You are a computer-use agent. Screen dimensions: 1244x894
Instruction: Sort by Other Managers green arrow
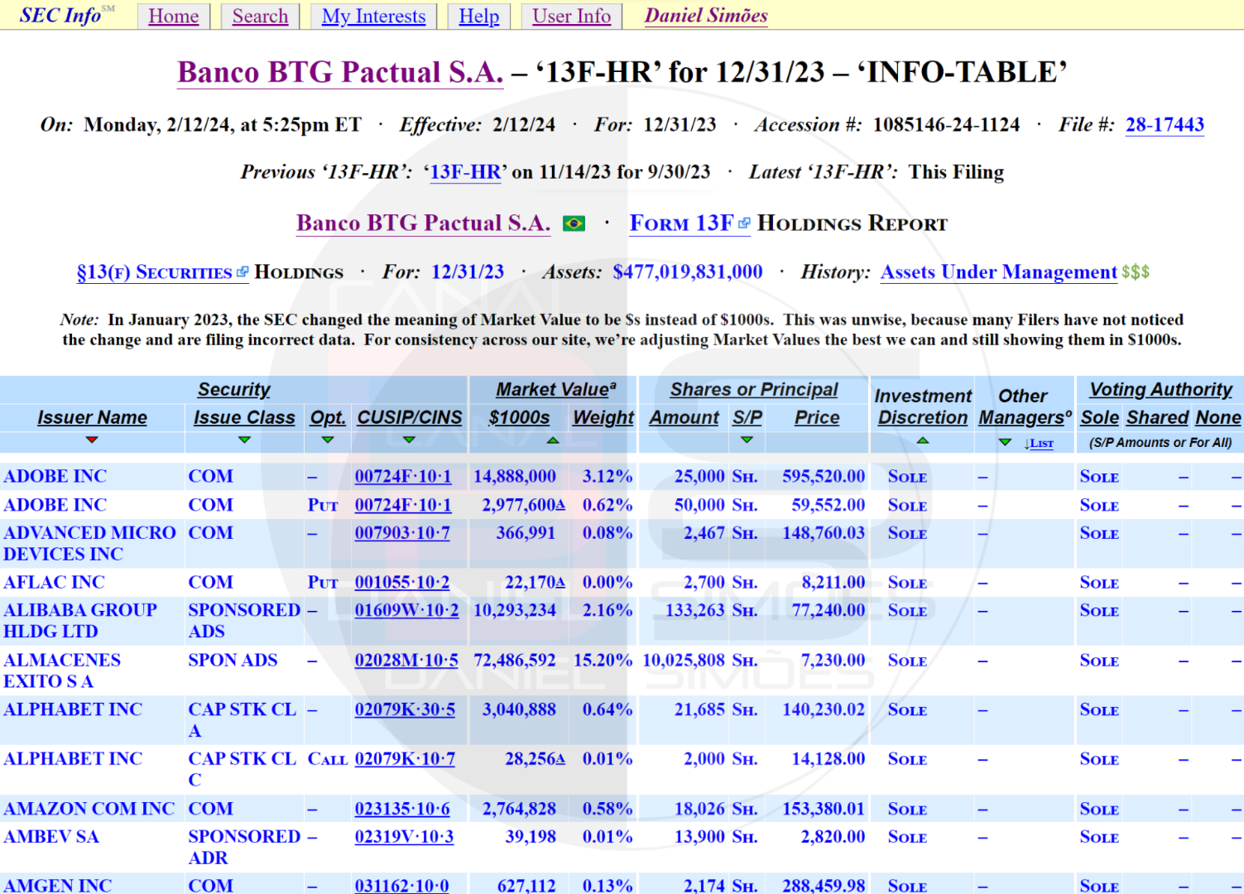coord(1005,443)
